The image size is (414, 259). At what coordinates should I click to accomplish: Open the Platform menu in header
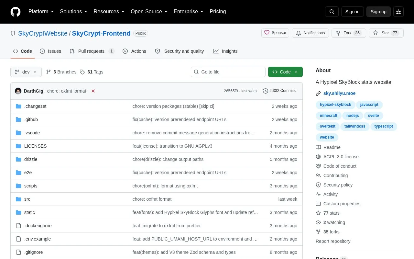pos(41,12)
